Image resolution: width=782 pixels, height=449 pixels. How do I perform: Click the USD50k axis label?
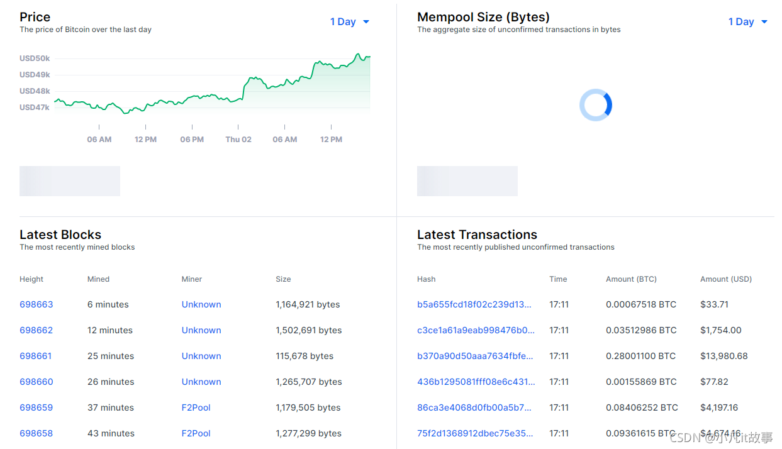35,58
